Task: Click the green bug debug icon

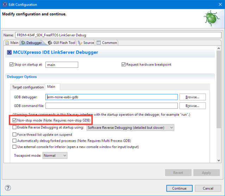Action: (210, 18)
